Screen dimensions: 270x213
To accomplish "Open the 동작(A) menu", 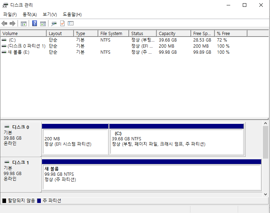I will click(30, 14).
